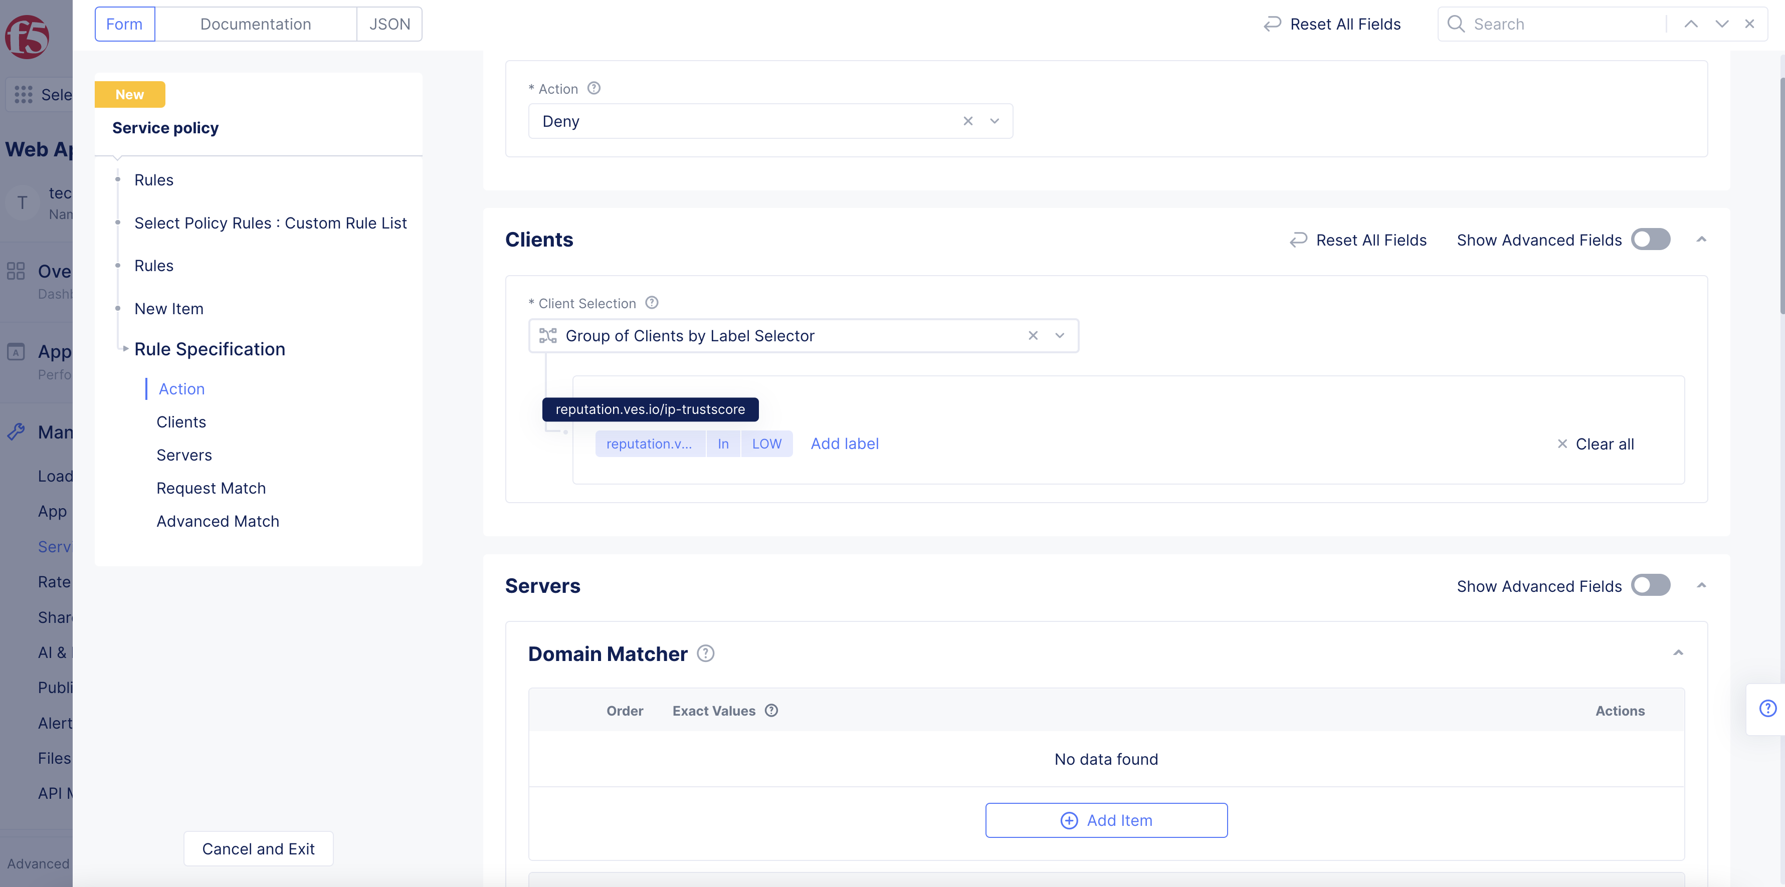Switch to the Documentation tab

pyautogui.click(x=255, y=24)
